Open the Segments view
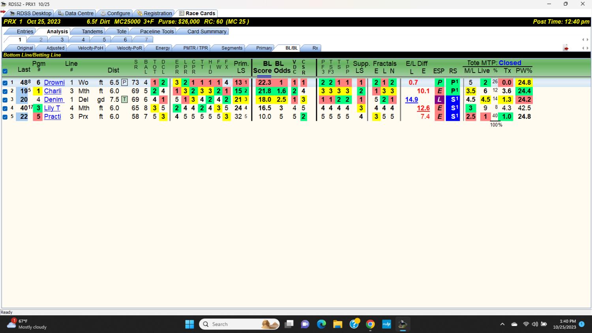This screenshot has height=333, width=592. [x=232, y=48]
